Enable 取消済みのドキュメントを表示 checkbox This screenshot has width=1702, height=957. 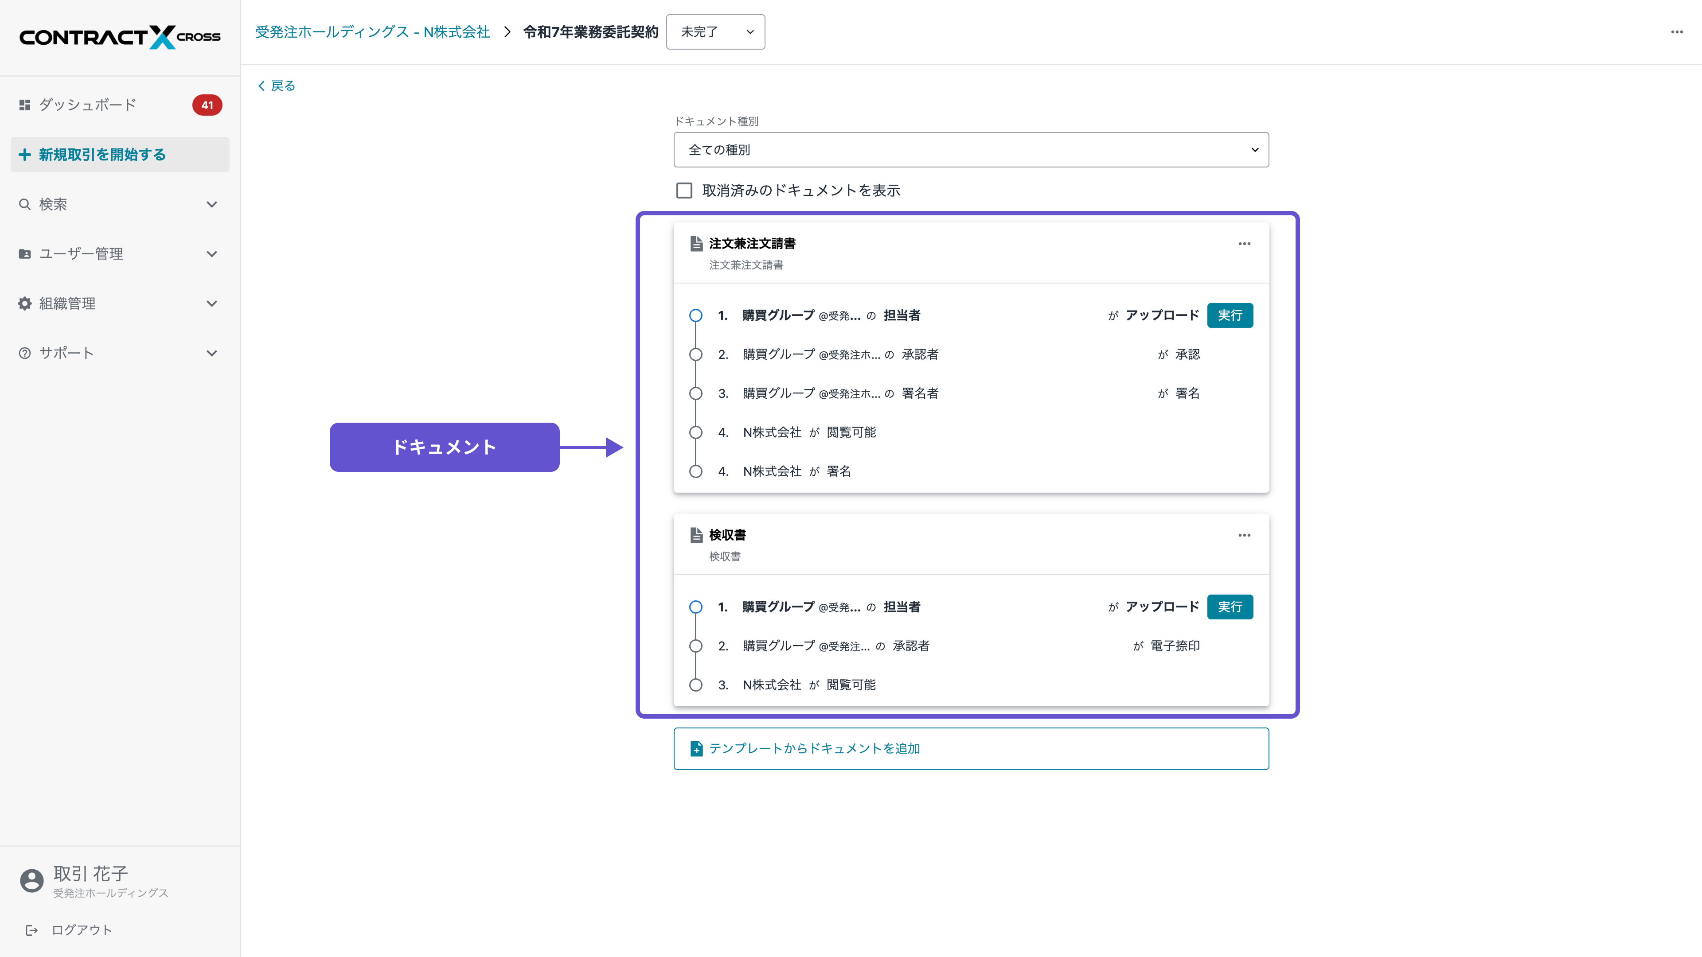point(684,191)
